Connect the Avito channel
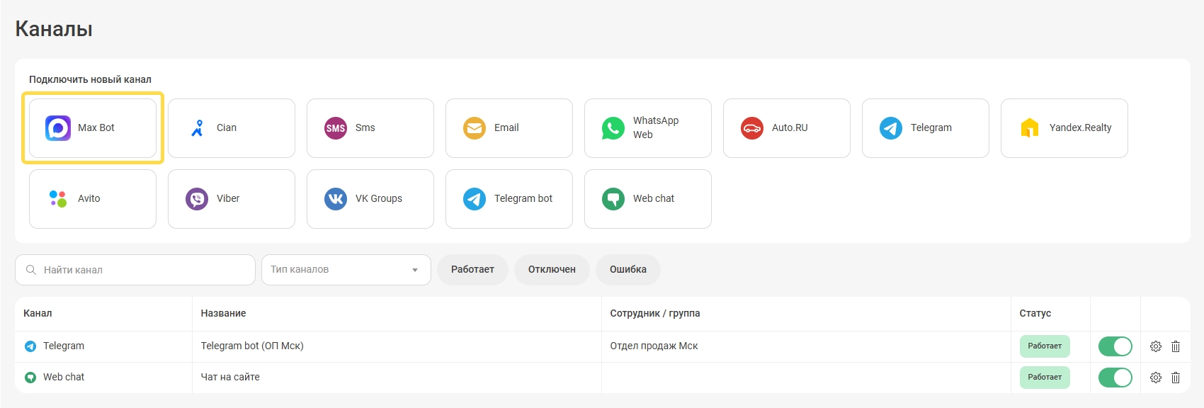This screenshot has height=408, width=1204. pos(93,199)
